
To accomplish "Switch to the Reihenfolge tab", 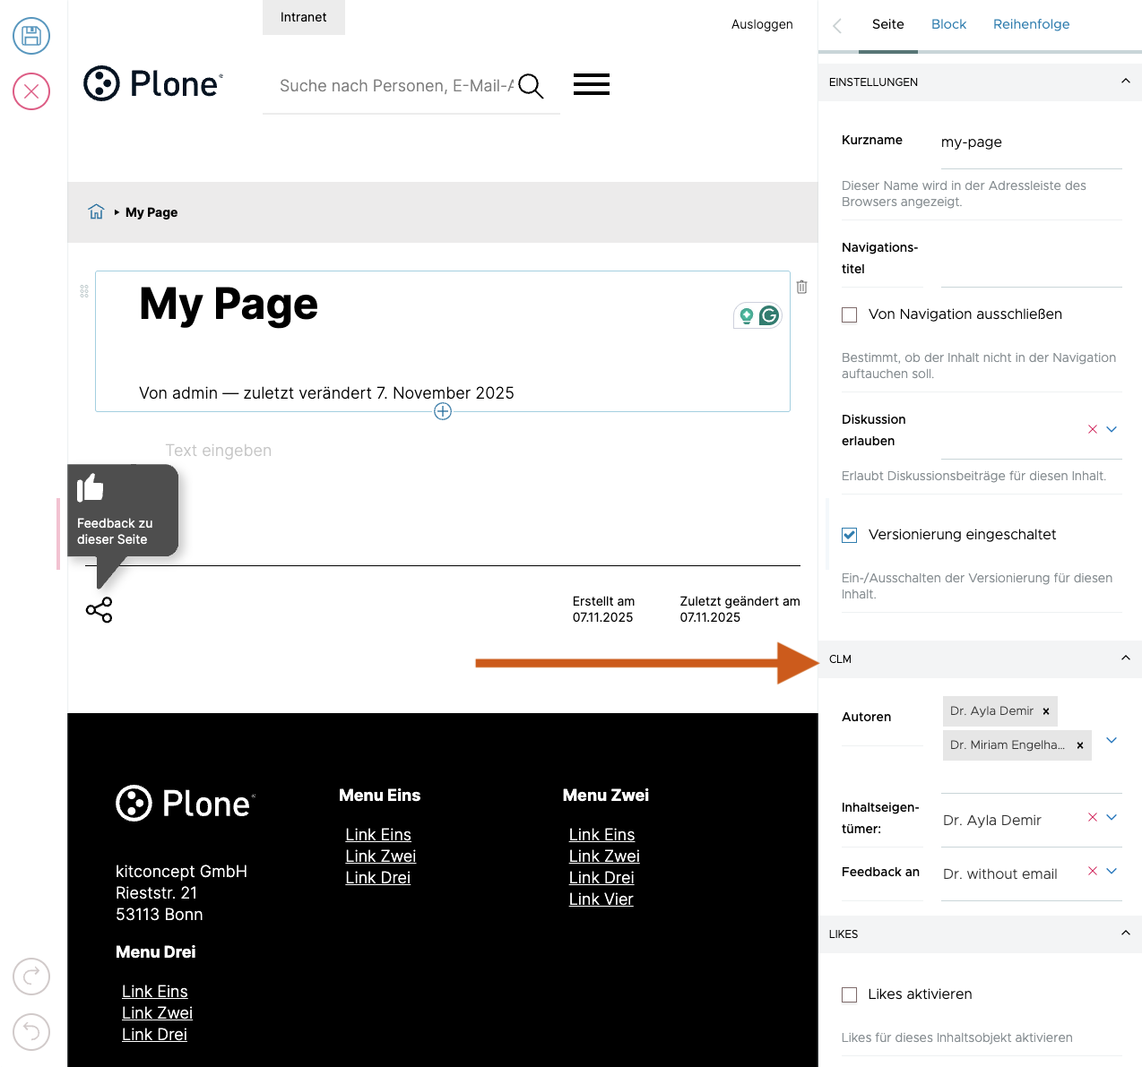I will click(x=1031, y=24).
